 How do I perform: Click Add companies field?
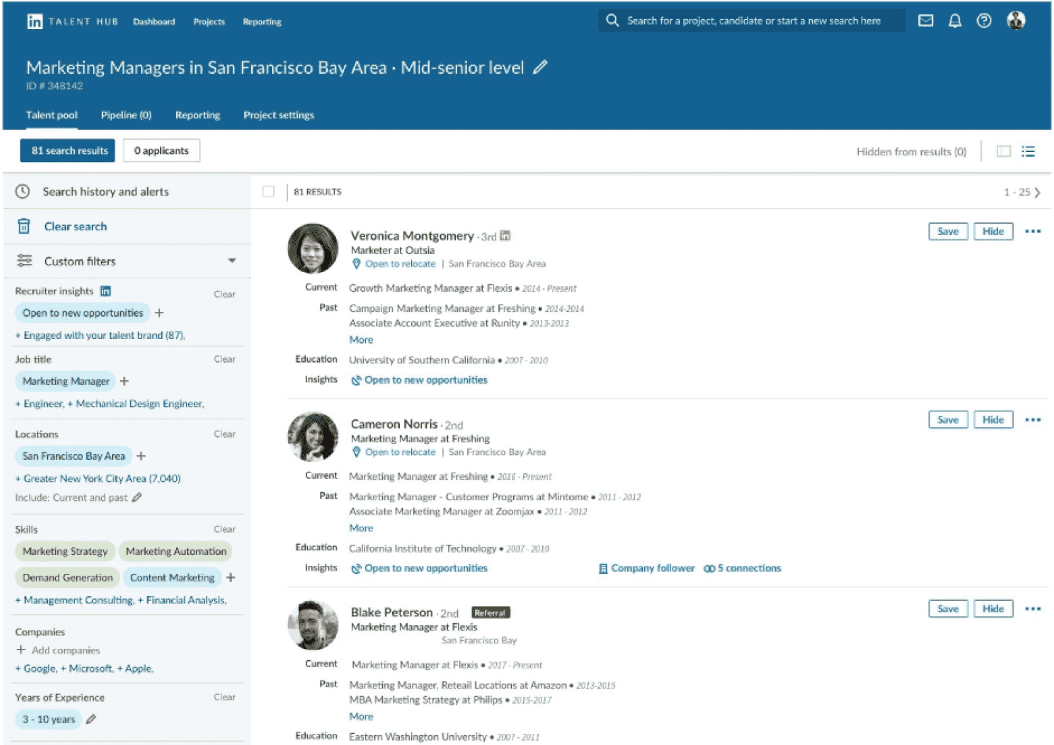point(58,650)
